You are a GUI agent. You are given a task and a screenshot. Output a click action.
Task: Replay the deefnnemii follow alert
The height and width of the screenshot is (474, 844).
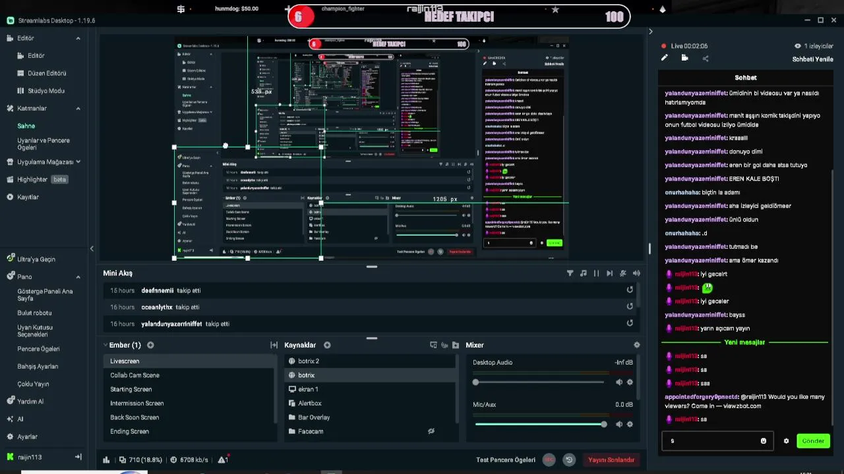pyautogui.click(x=630, y=290)
